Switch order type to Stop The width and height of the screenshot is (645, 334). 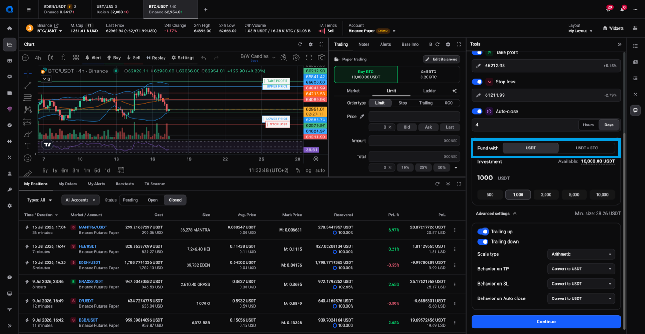[403, 103]
